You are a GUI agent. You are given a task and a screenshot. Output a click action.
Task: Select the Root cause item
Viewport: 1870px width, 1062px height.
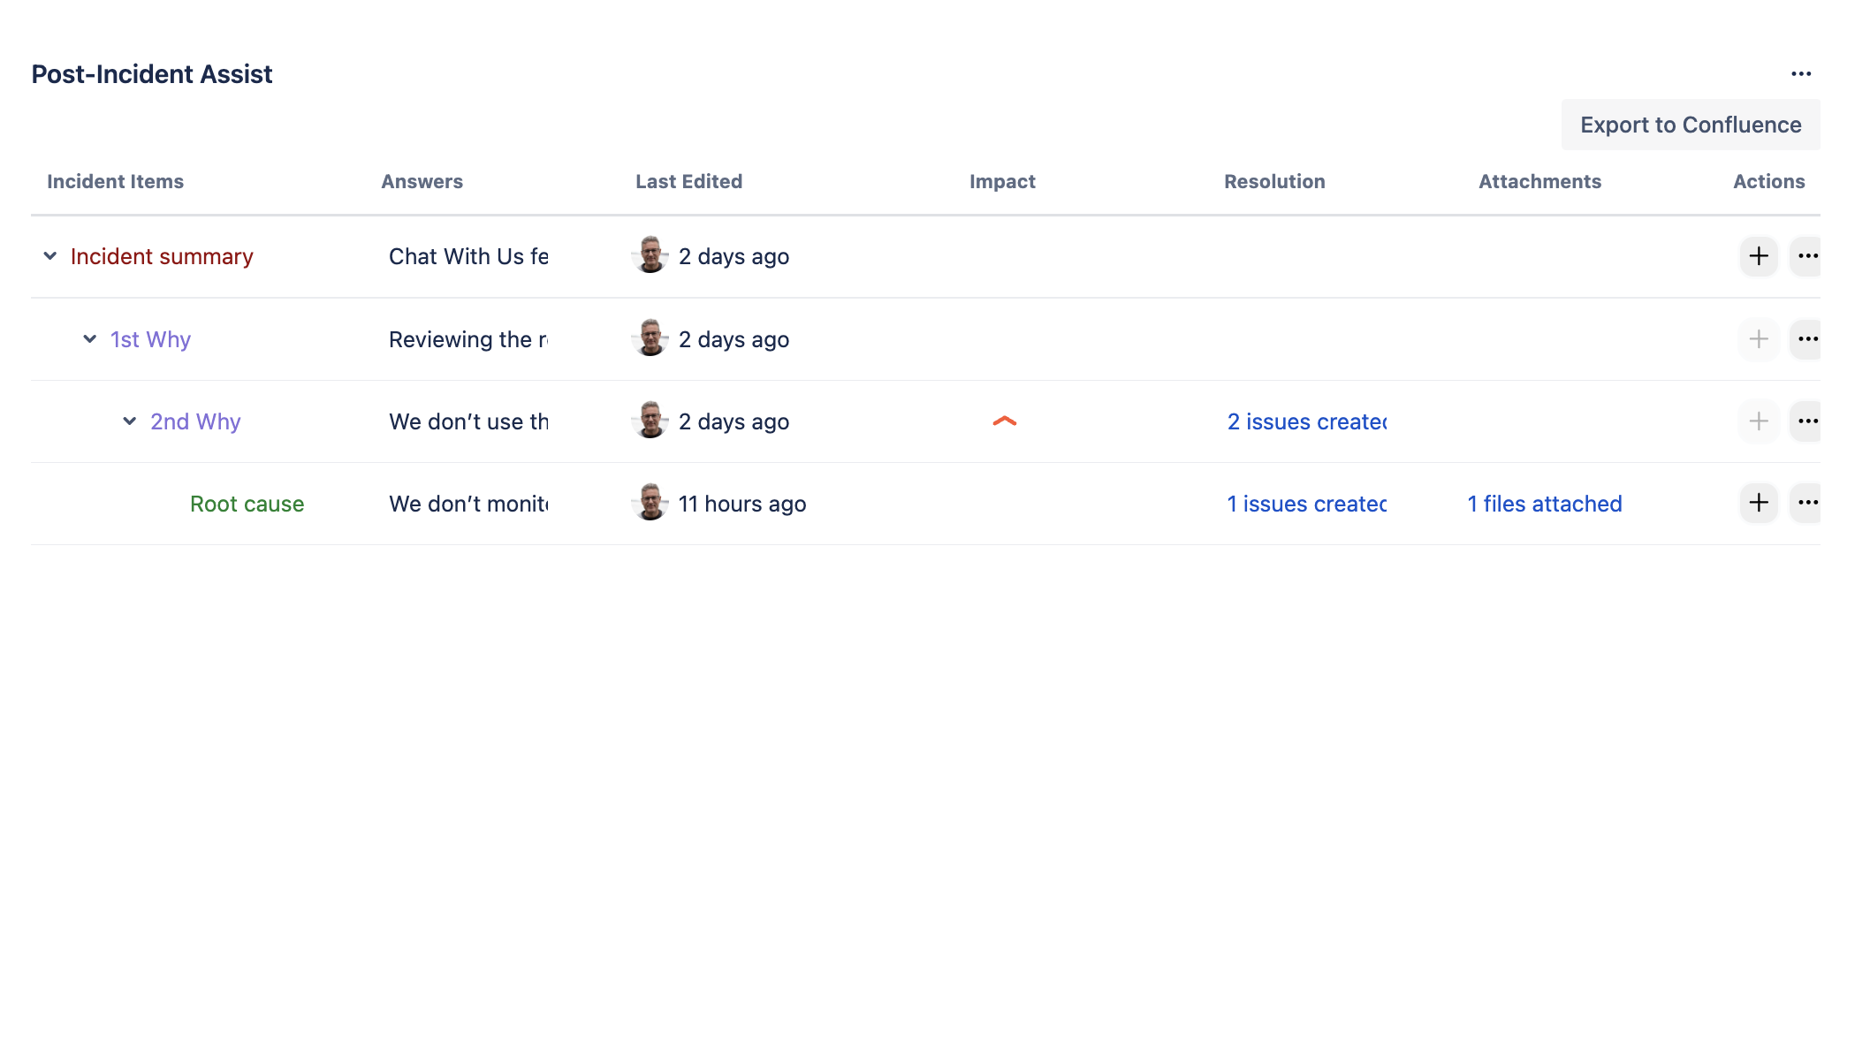point(247,504)
